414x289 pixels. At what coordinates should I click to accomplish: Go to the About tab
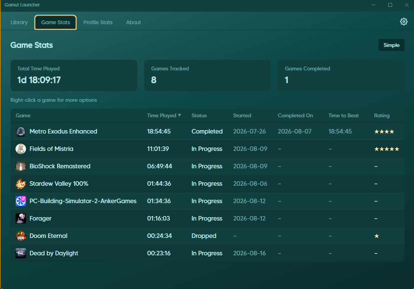(133, 22)
